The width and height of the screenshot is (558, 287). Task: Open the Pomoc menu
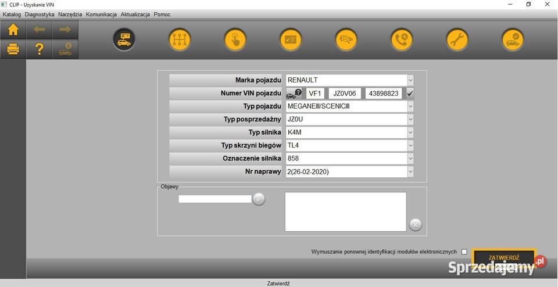162,14
